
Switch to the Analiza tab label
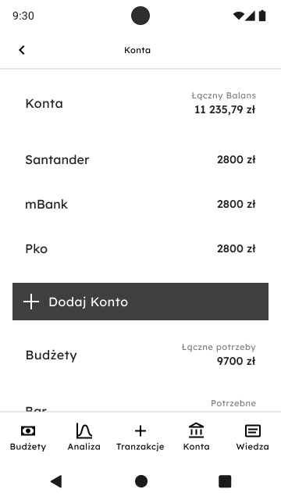(x=84, y=446)
